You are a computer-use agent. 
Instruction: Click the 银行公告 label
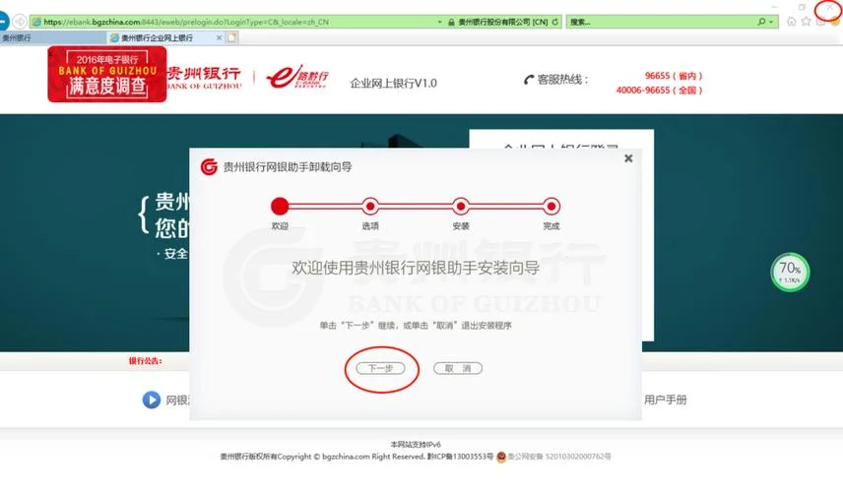click(x=145, y=361)
